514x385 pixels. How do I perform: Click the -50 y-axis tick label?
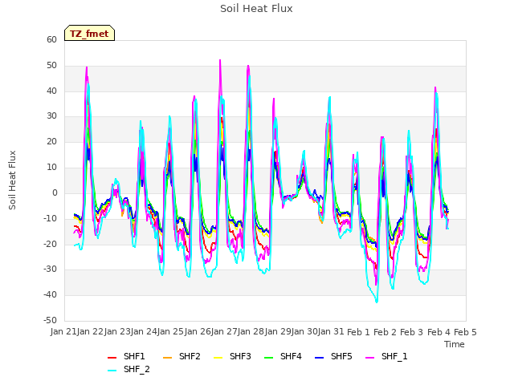51,320
